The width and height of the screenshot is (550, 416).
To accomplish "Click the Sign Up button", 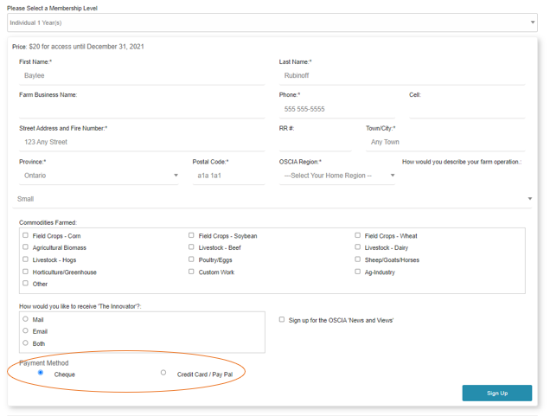I will tap(496, 393).
